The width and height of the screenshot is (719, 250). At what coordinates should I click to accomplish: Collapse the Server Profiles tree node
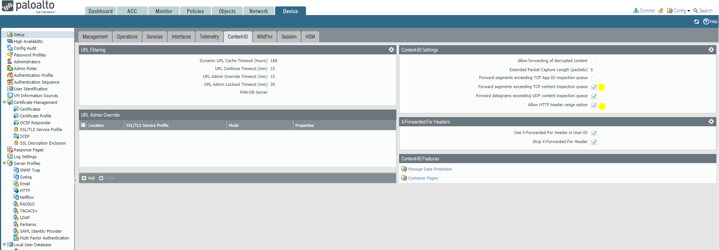pyautogui.click(x=4, y=163)
